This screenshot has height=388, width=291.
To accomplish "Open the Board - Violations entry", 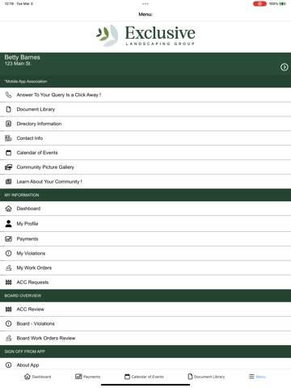I will (145, 323).
